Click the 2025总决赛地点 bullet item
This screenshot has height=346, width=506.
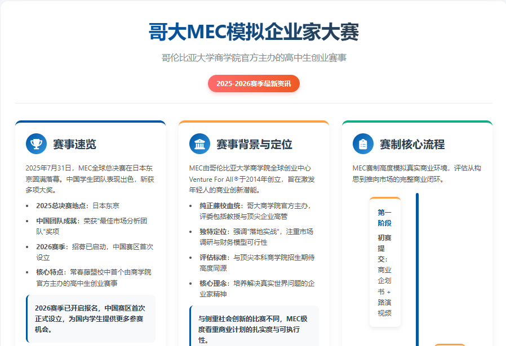point(78,205)
